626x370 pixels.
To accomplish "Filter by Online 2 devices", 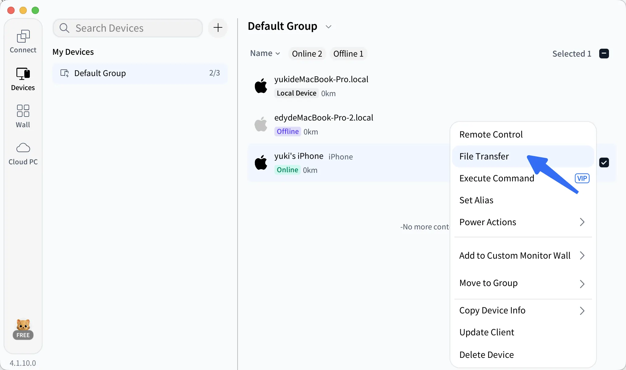I will point(307,54).
